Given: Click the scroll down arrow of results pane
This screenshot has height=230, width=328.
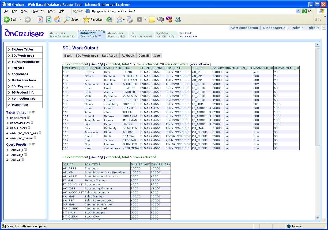Looking at the screenshot, I should pos(318,218).
